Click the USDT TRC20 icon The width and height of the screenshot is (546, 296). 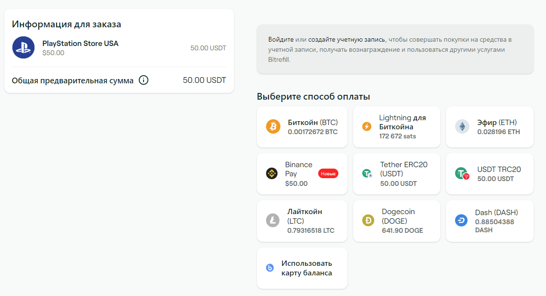(x=462, y=173)
